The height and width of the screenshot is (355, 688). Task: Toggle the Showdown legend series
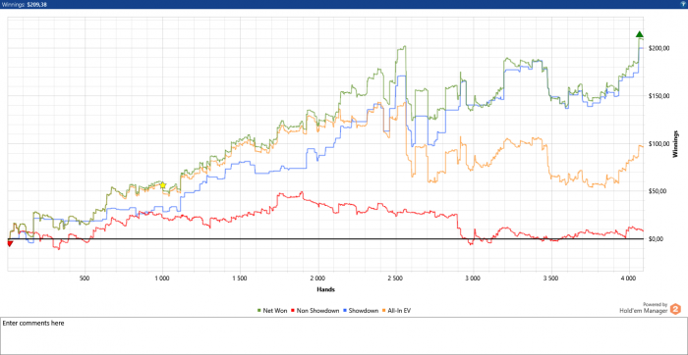pos(361,311)
